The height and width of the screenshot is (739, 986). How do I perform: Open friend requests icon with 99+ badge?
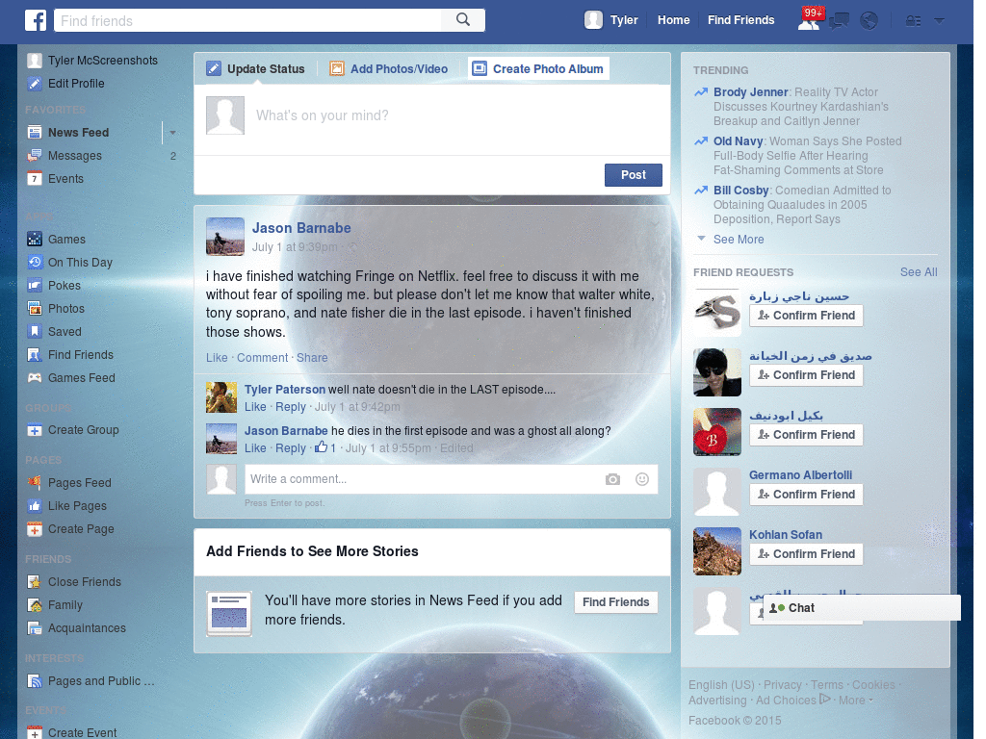(x=810, y=20)
